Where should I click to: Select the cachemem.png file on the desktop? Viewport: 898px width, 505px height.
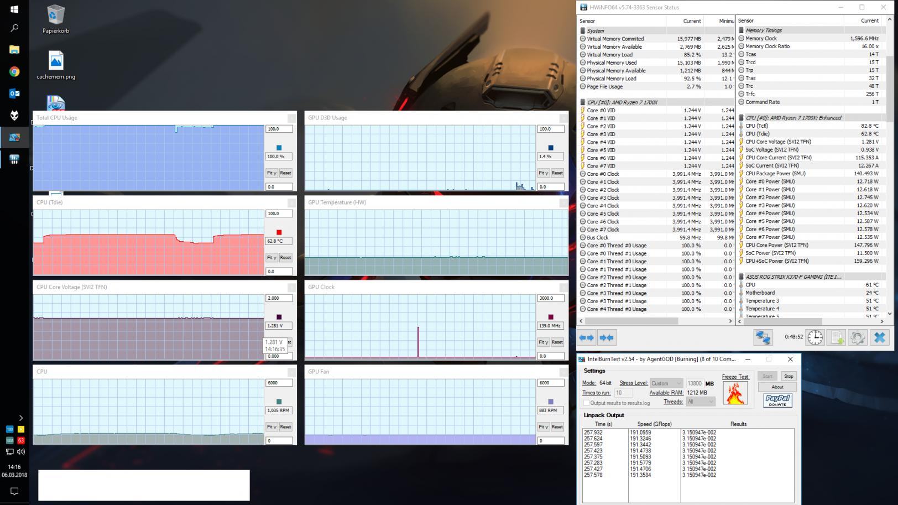click(56, 65)
